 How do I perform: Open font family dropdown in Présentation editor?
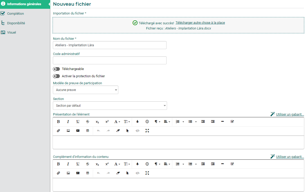[x=117, y=122]
